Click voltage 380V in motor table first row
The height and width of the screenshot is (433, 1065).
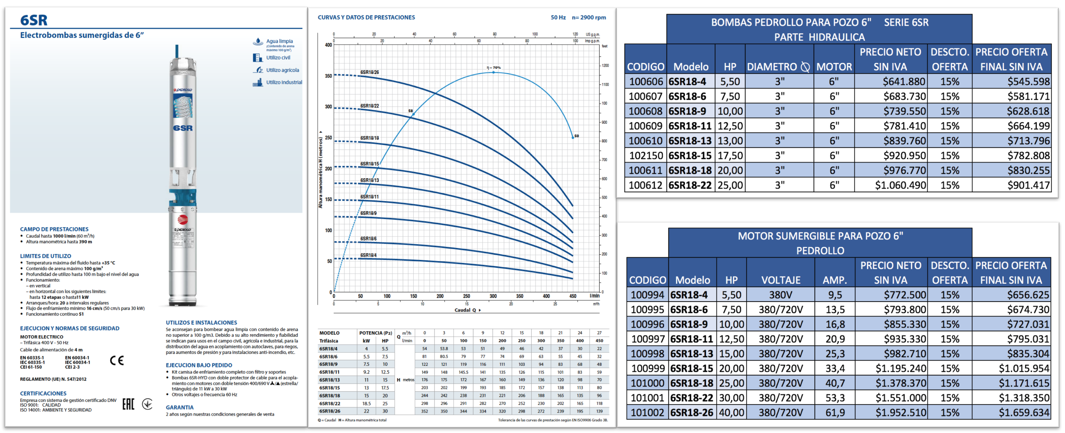point(781,295)
